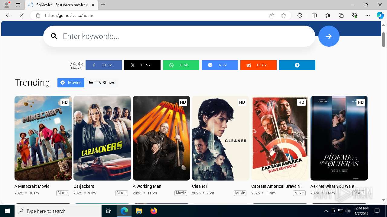Click Movie tag under Cleaner
Screen dimensions: 387x217
240,193
